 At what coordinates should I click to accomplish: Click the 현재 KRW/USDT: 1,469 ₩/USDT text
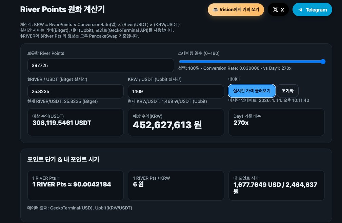[167, 102]
